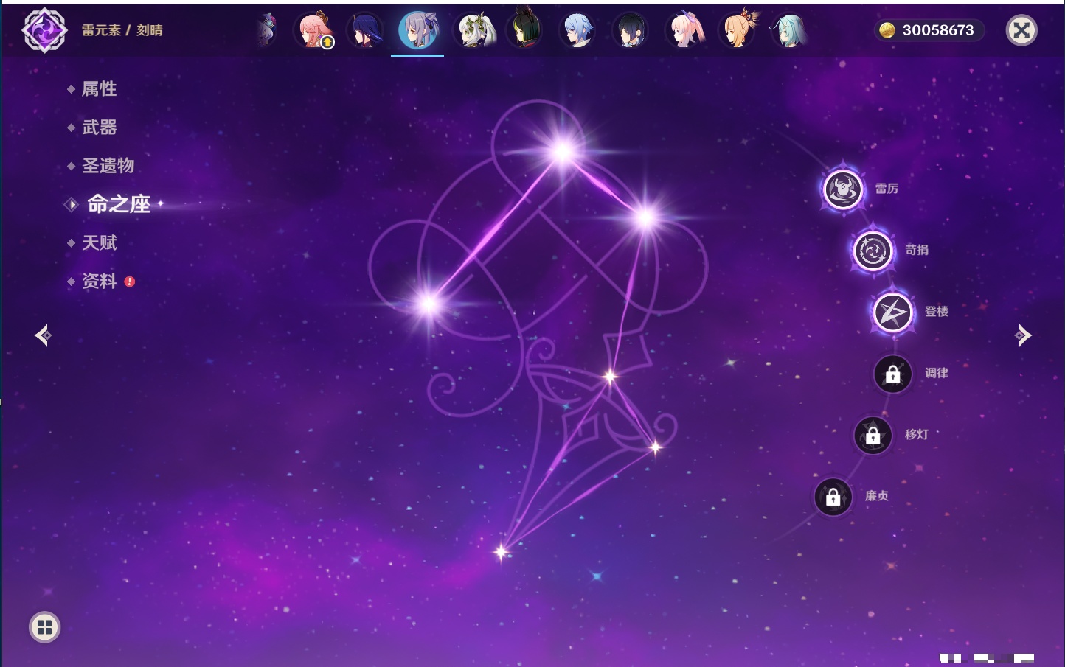Screen dimensions: 1065x667
Task: Select the Raiden Shogun character portrait
Action: pos(365,30)
